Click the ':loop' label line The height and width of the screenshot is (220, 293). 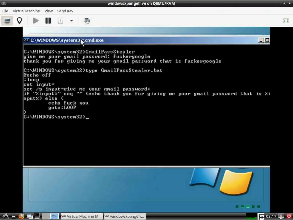click(x=31, y=80)
